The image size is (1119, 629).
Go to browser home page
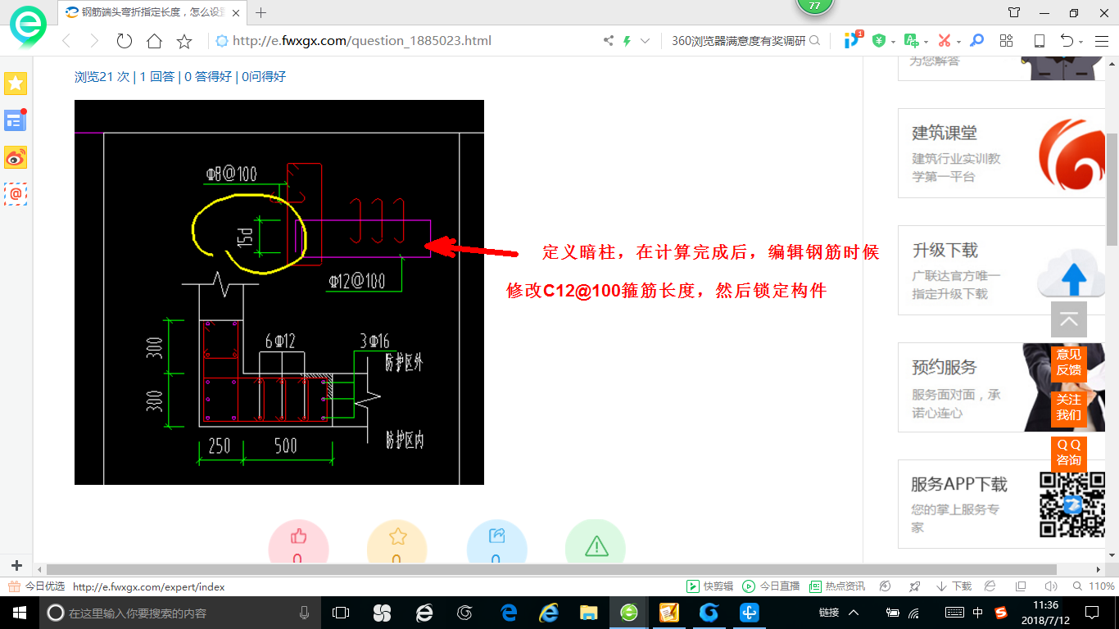[x=154, y=41]
